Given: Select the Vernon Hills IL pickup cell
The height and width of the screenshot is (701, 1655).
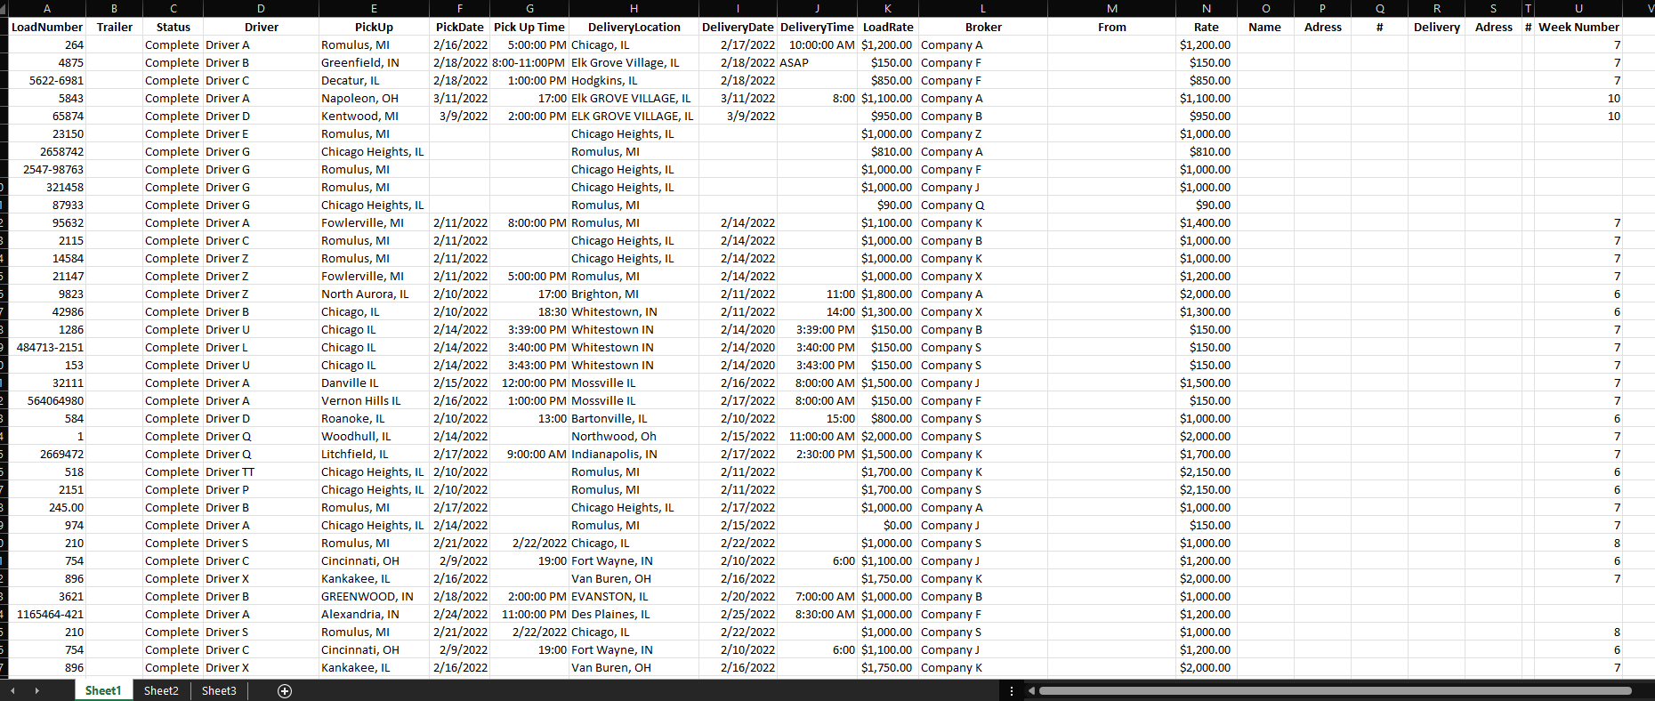Looking at the screenshot, I should (374, 400).
